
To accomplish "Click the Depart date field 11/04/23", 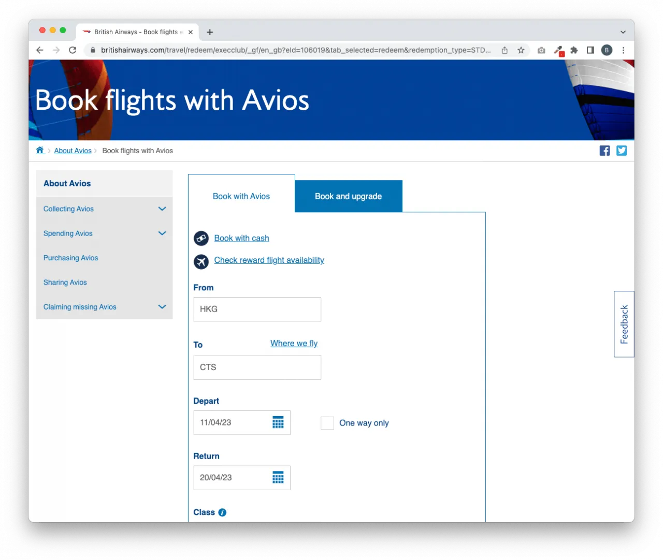I will tap(242, 423).
